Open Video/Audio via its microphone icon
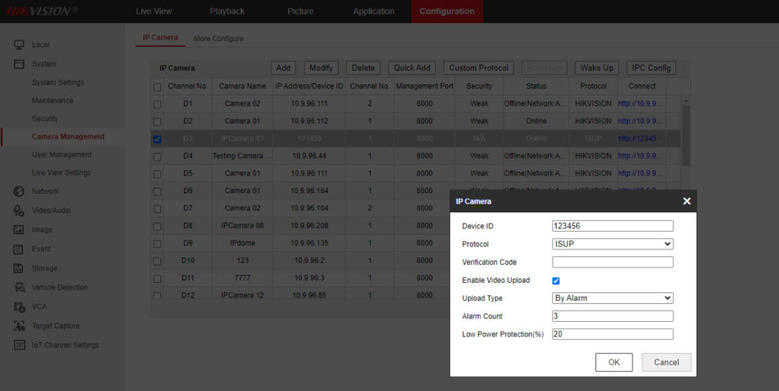Screen dimensions: 779x391 19,210
